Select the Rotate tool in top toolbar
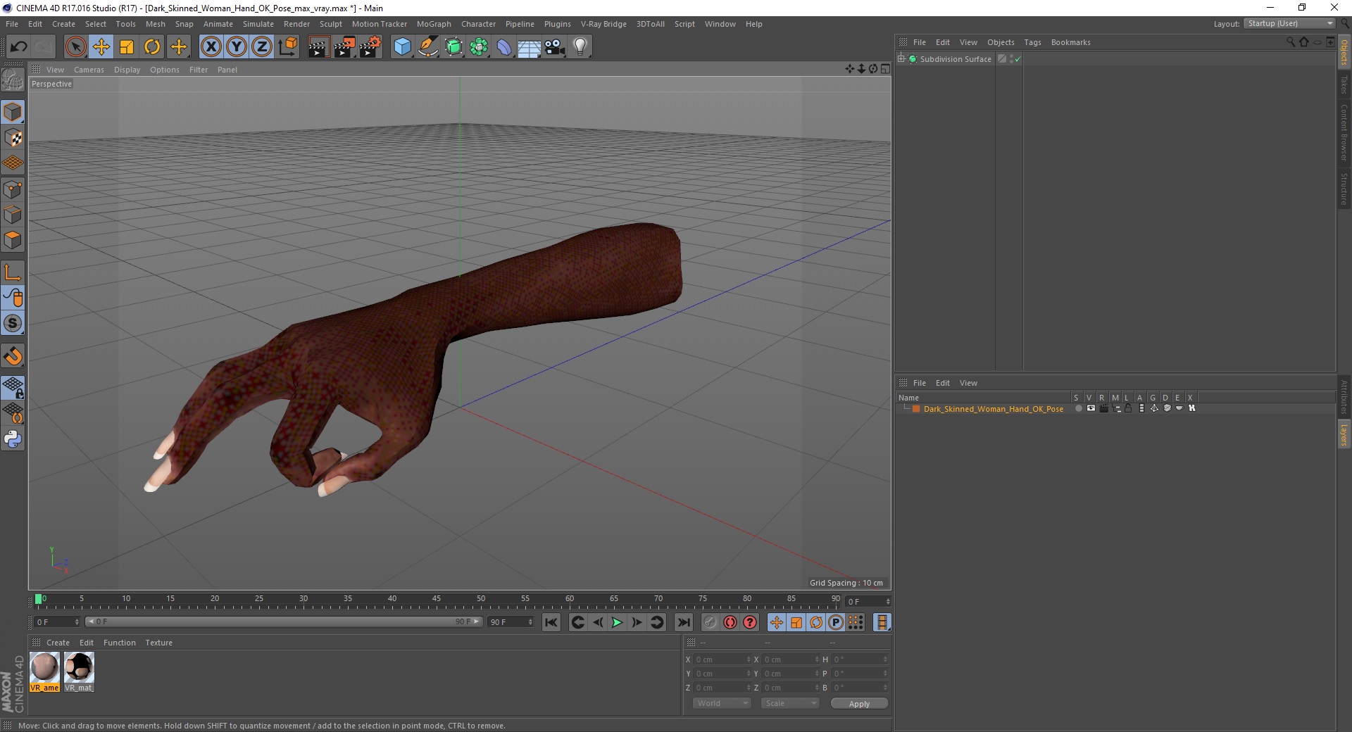1352x732 pixels. pos(152,47)
